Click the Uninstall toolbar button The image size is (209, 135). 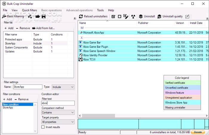pyautogui.click(x=147, y=16)
